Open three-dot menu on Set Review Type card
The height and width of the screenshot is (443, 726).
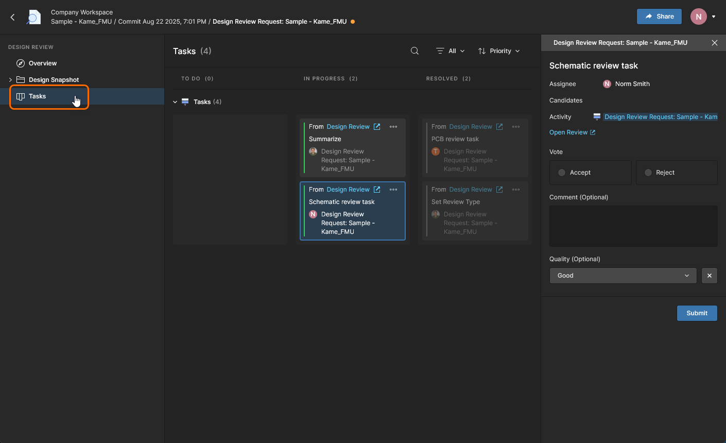516,190
